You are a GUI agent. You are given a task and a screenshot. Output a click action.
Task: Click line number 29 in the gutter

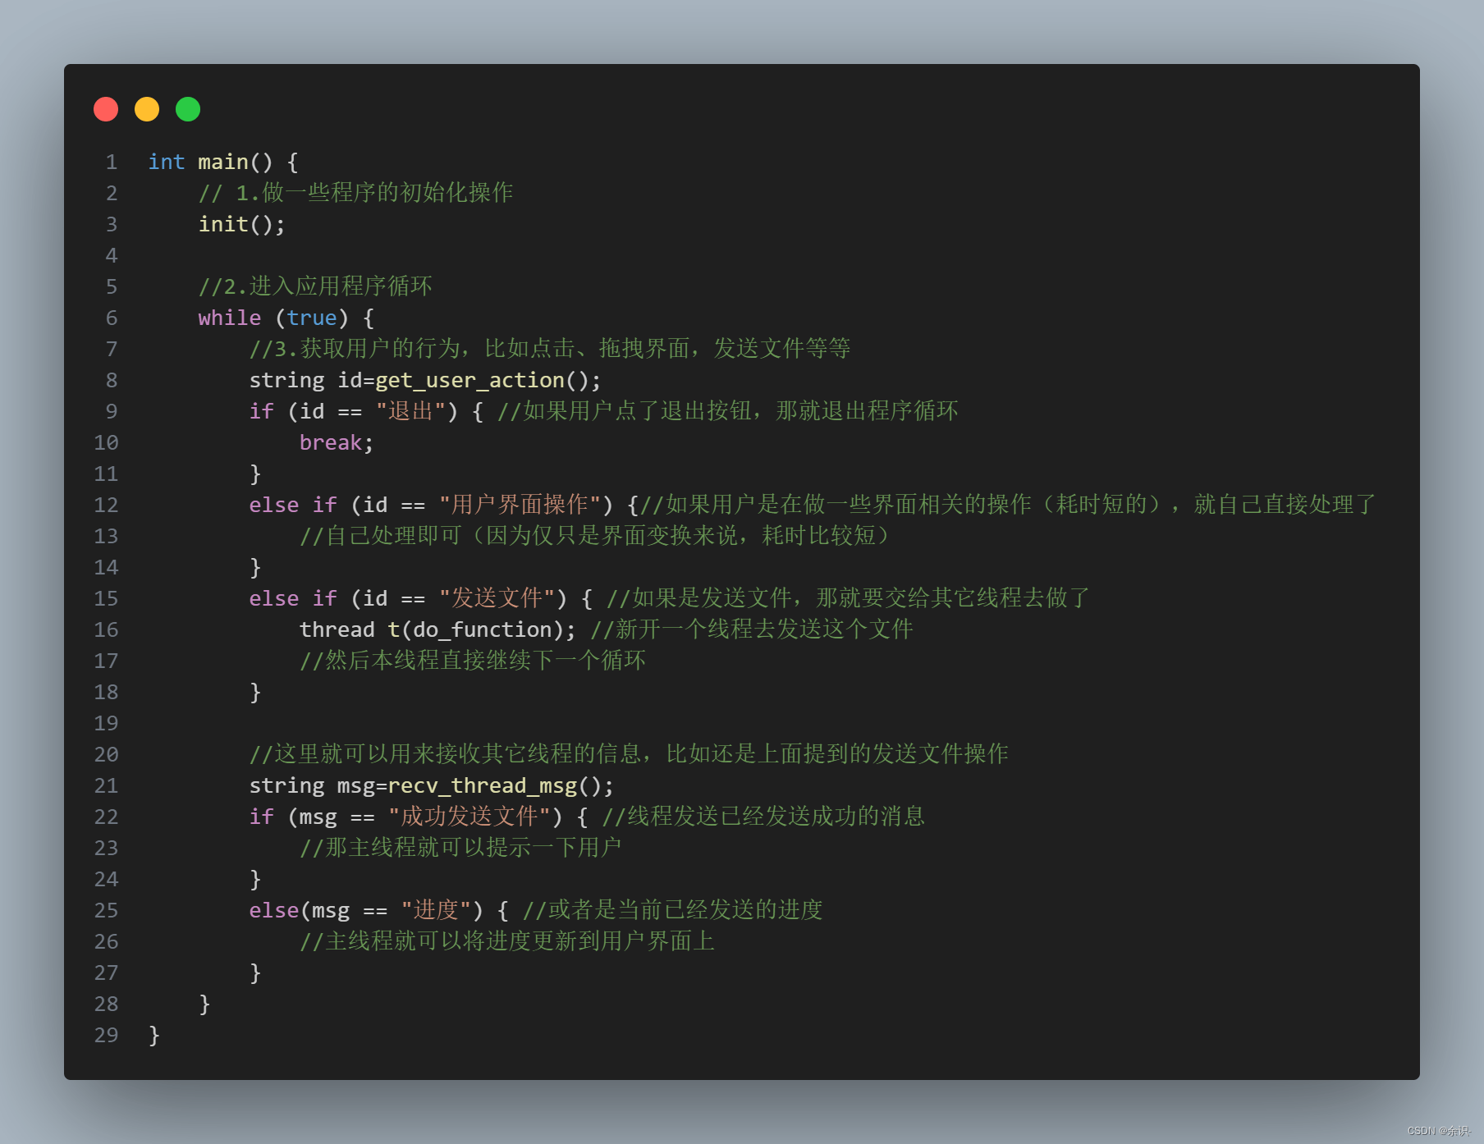click(106, 1035)
